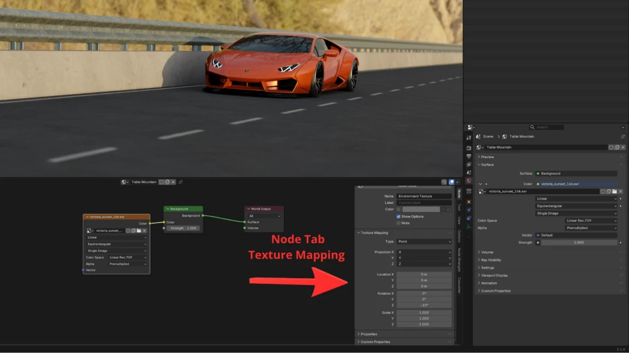Enable the Mute checkbox
This screenshot has width=629, height=353.
[x=398, y=223]
